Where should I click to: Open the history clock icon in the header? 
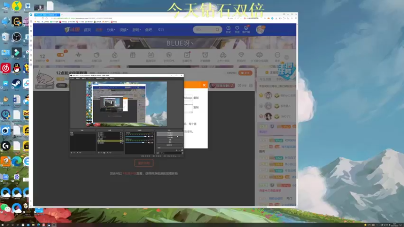click(x=228, y=29)
